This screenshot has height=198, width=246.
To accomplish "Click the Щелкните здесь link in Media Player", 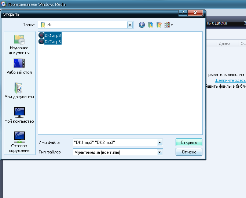I will pos(230,80).
